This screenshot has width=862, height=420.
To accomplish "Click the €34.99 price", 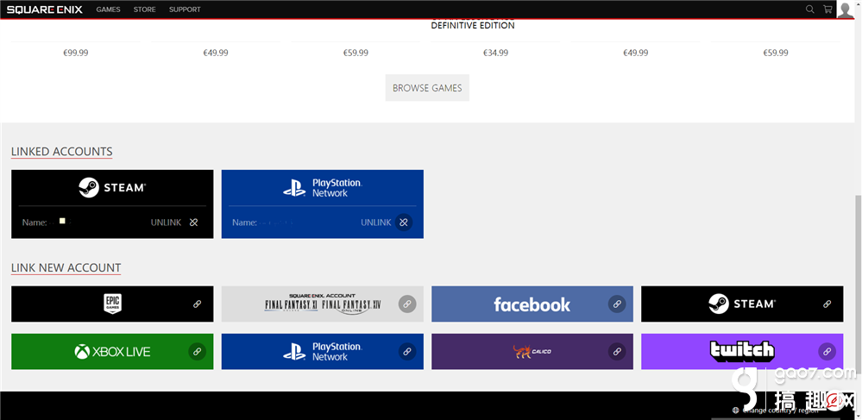I will [x=496, y=53].
